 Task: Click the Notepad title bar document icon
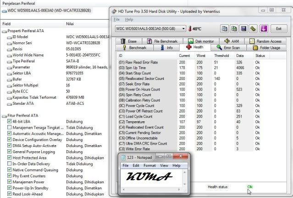tap(123, 158)
